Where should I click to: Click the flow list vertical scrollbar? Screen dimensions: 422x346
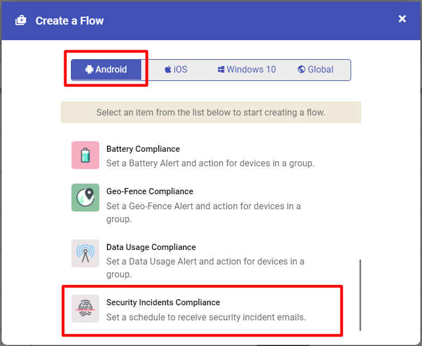pos(360,295)
